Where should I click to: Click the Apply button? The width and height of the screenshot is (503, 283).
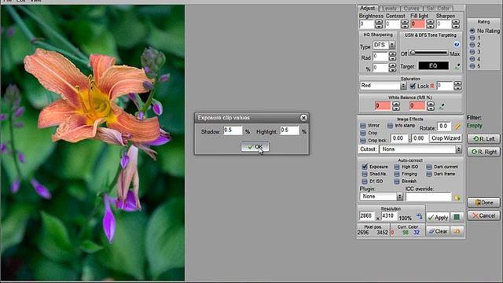438,217
